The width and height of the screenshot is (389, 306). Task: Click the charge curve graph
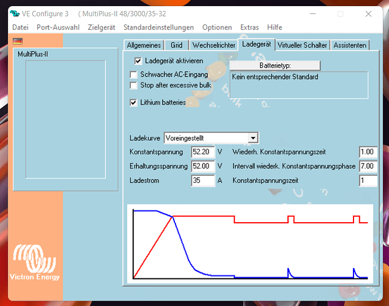250,244
